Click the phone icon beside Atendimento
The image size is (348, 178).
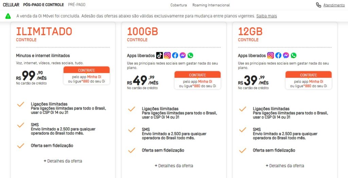tap(318, 5)
